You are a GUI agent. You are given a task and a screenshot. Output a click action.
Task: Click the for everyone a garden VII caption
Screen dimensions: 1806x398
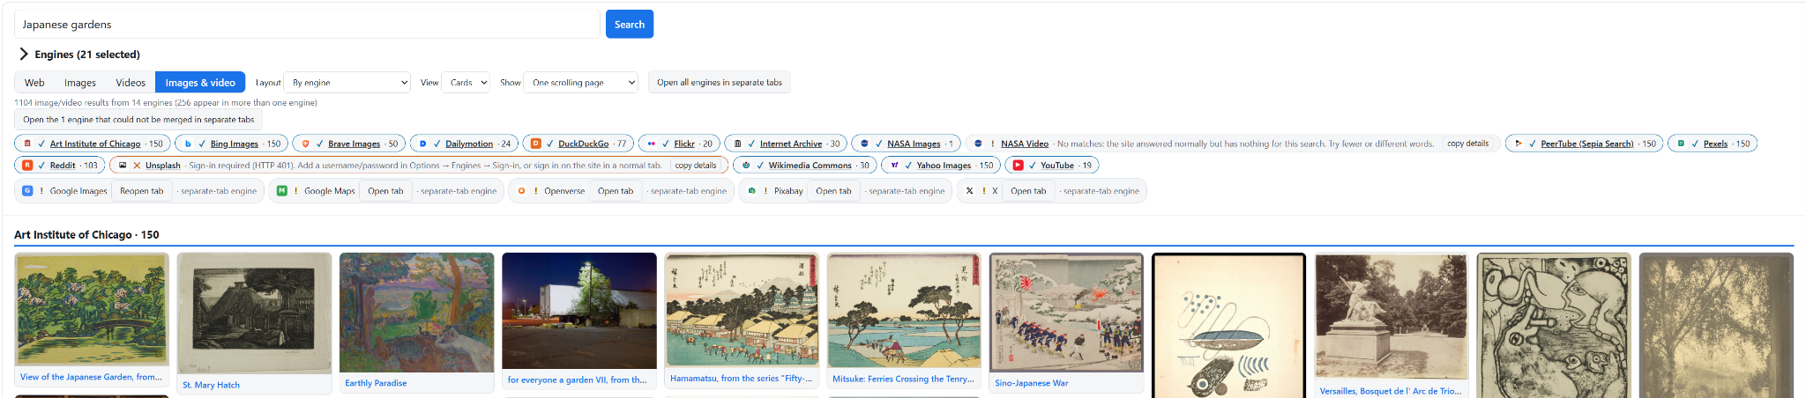[x=577, y=380]
